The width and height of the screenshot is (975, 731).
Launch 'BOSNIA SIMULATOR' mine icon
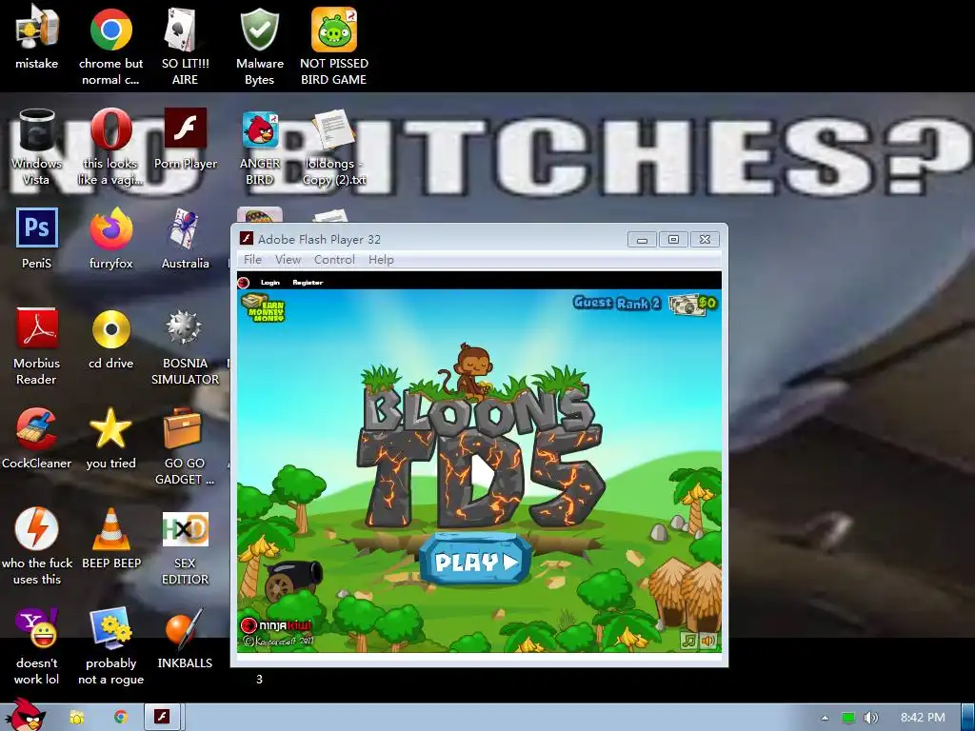[185, 328]
